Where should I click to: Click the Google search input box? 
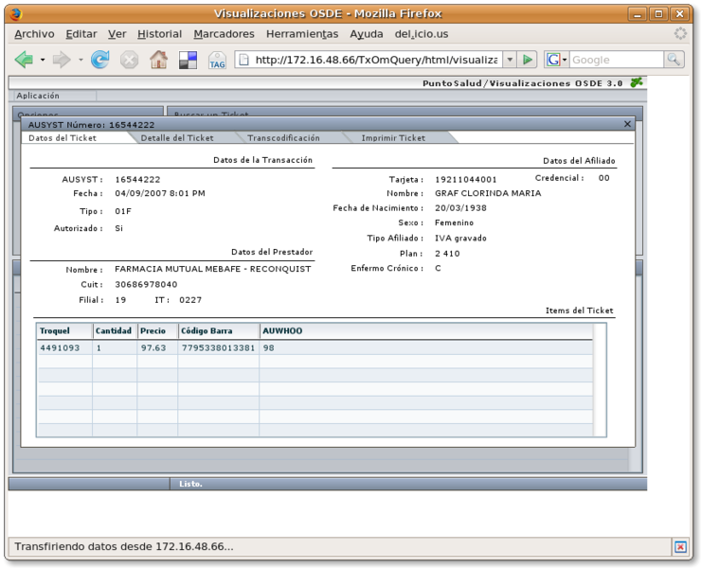tap(616, 60)
